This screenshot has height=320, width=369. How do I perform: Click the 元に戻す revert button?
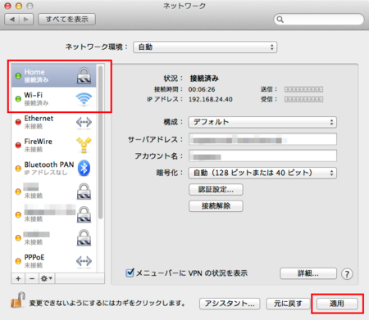click(x=288, y=304)
